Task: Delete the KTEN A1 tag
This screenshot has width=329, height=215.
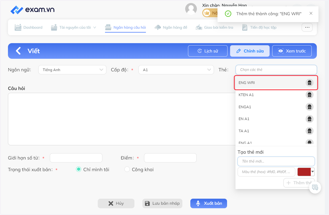Action: coord(310,95)
